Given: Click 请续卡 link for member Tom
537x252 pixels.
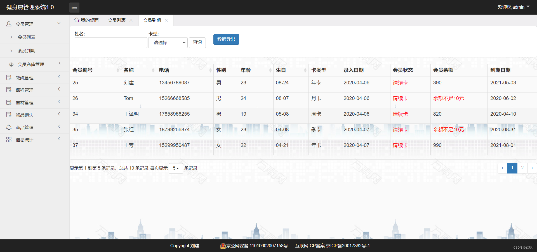Looking at the screenshot, I should tap(400, 98).
